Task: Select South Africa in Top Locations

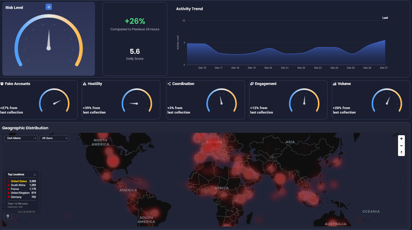Action: [x=22, y=185]
